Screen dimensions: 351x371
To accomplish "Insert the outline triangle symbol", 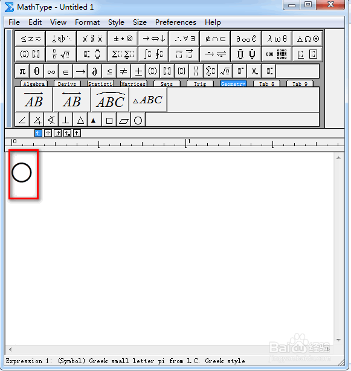I will point(80,120).
